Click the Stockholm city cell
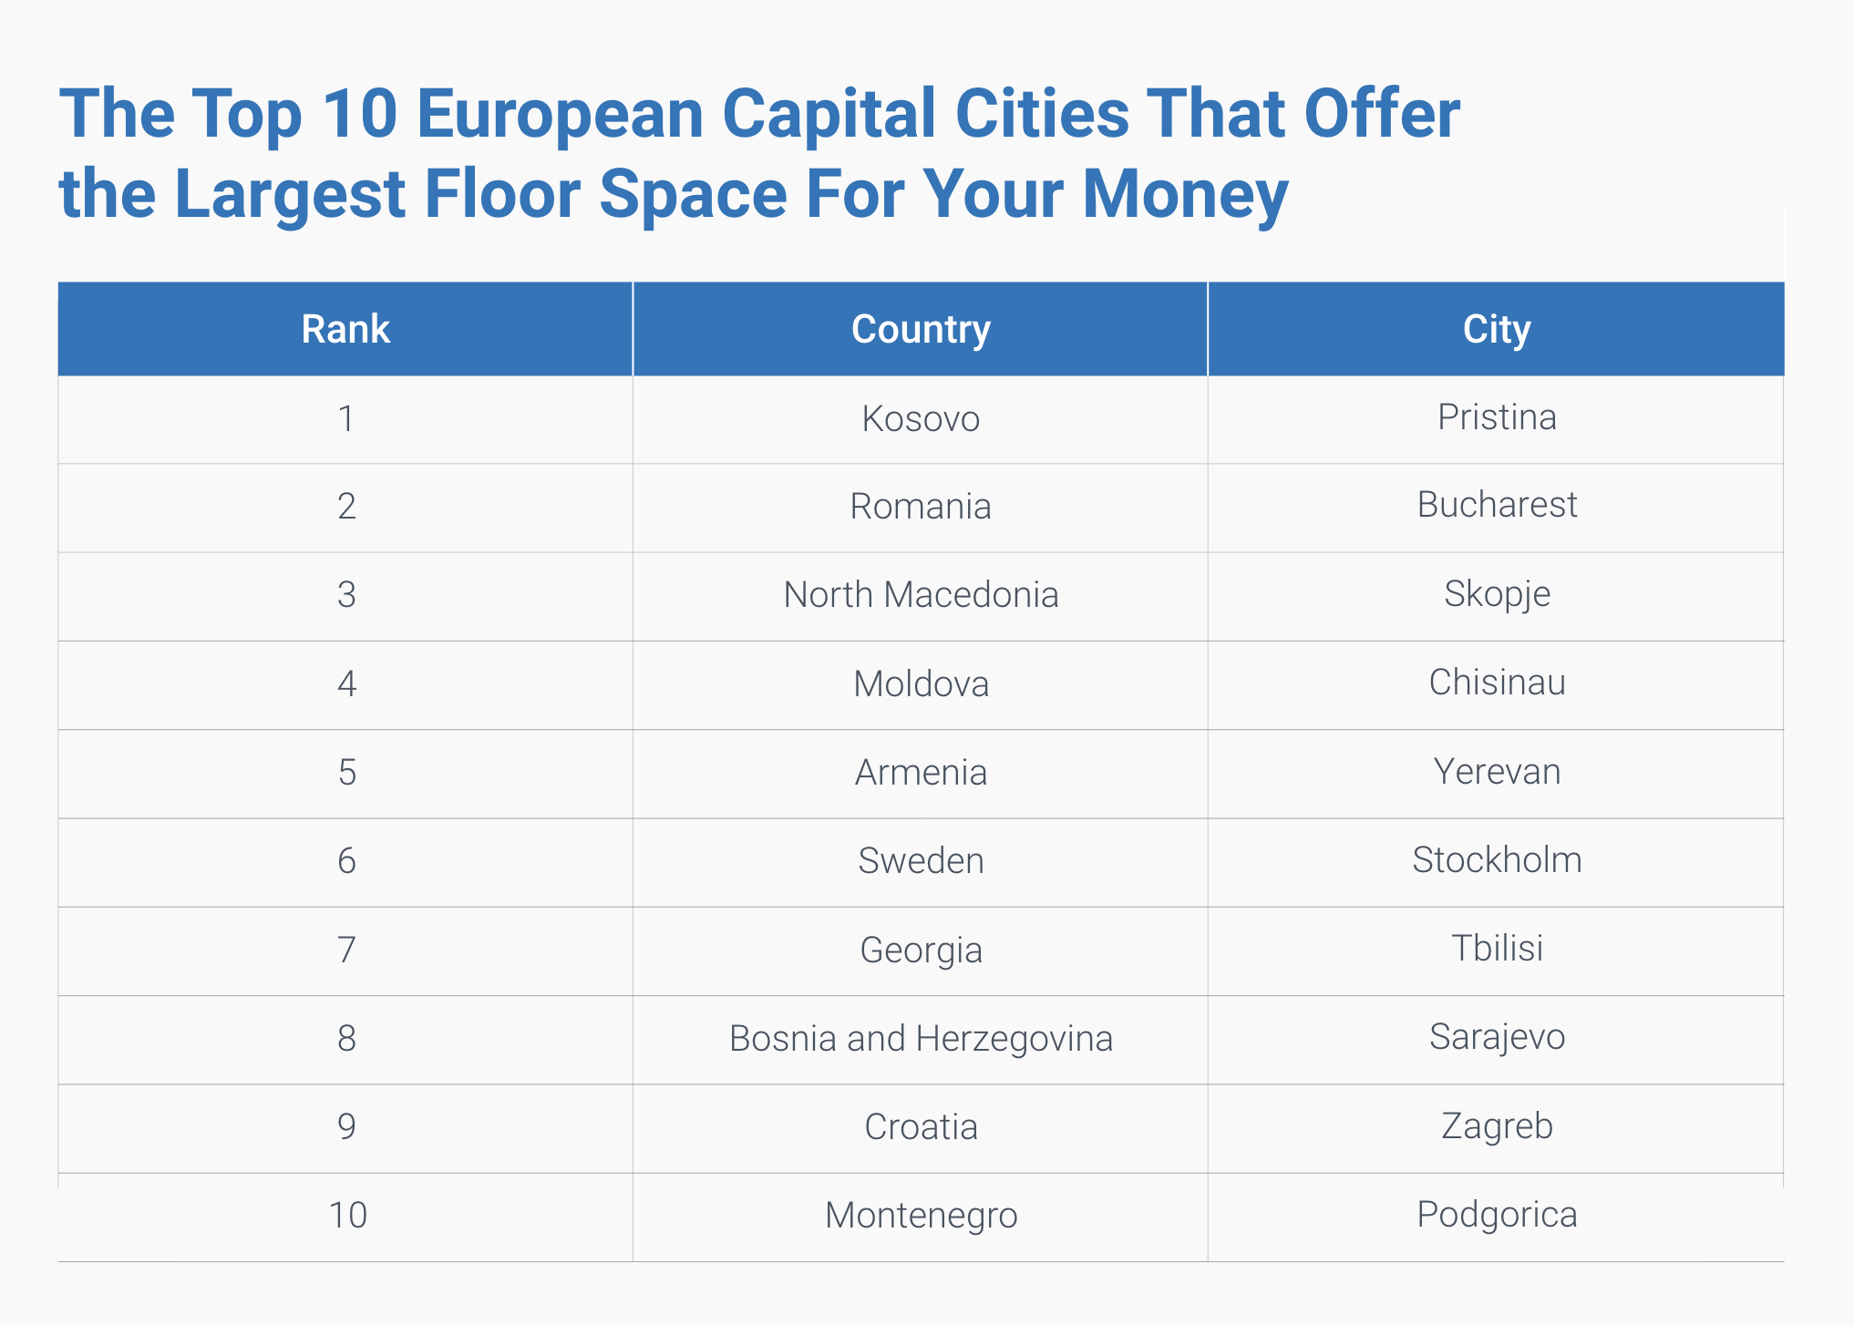 tap(1497, 860)
